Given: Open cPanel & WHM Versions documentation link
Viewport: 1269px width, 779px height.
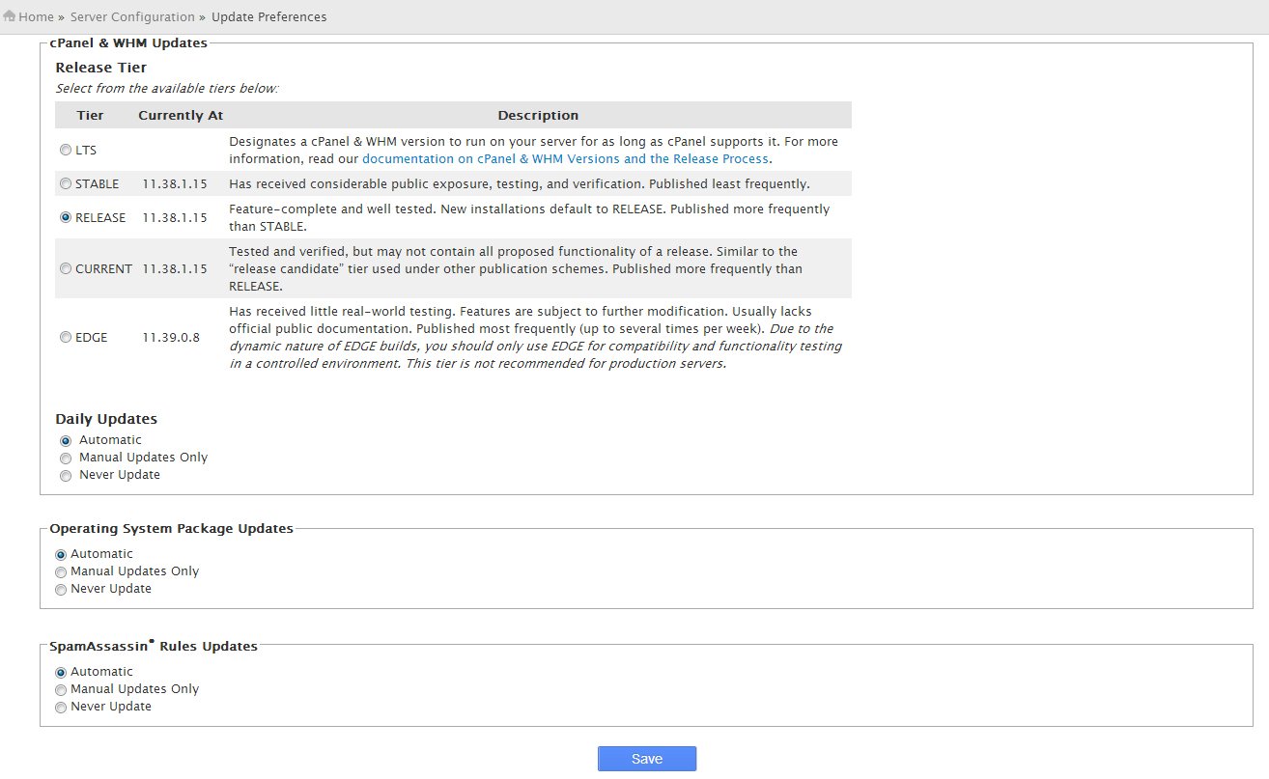Looking at the screenshot, I should point(565,158).
